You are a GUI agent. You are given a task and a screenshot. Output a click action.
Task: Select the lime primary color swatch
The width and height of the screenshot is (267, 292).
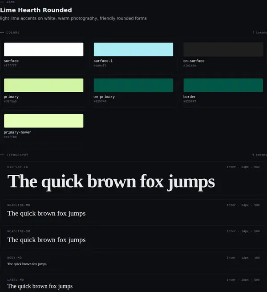click(44, 85)
